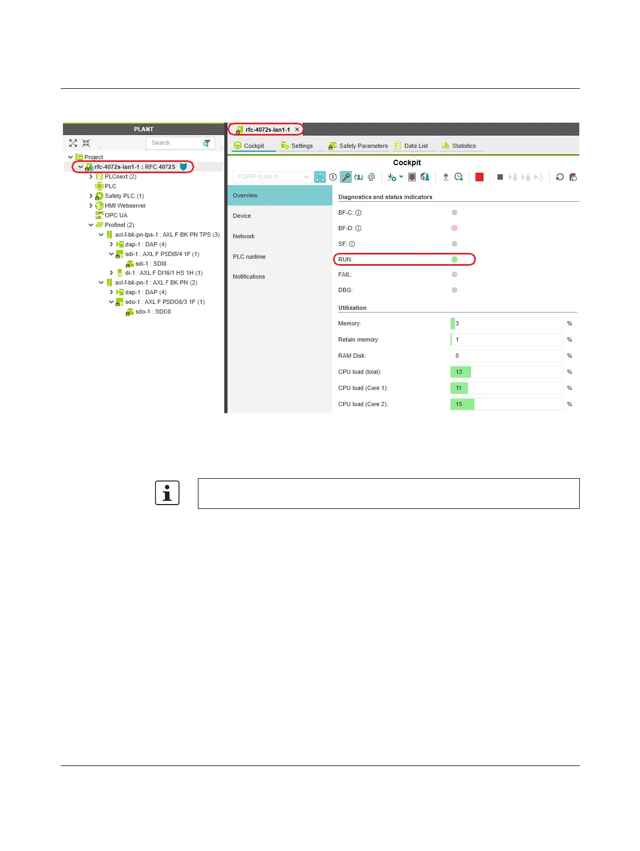Screen dimensions: 640x851
Task: Collapse the sdi-1 : AXL F PSDI8/4 node
Action: [111, 254]
